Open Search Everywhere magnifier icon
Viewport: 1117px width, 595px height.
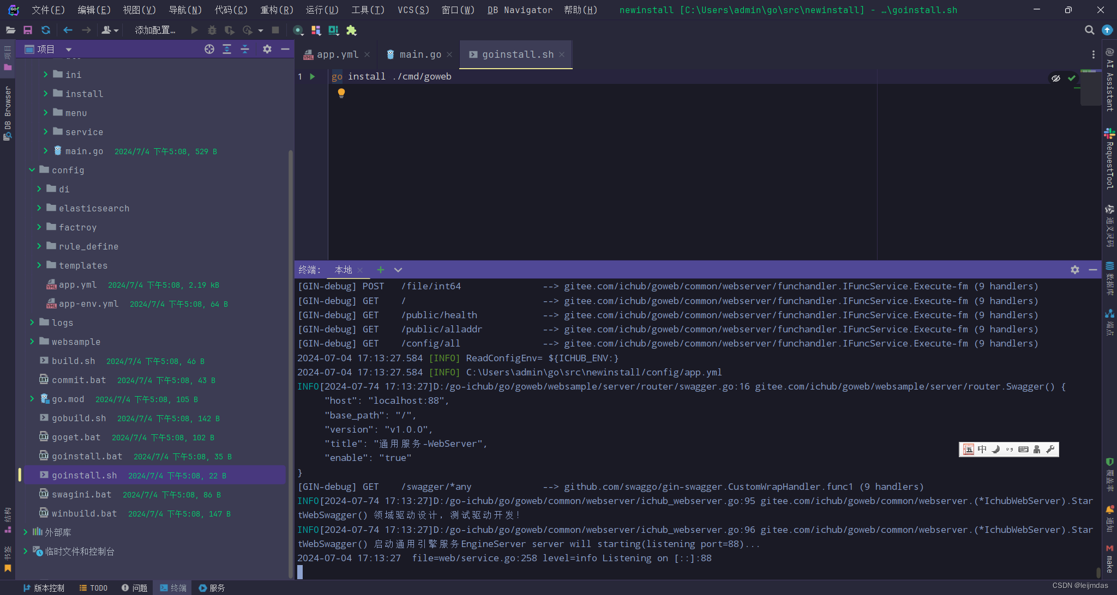click(x=1089, y=31)
